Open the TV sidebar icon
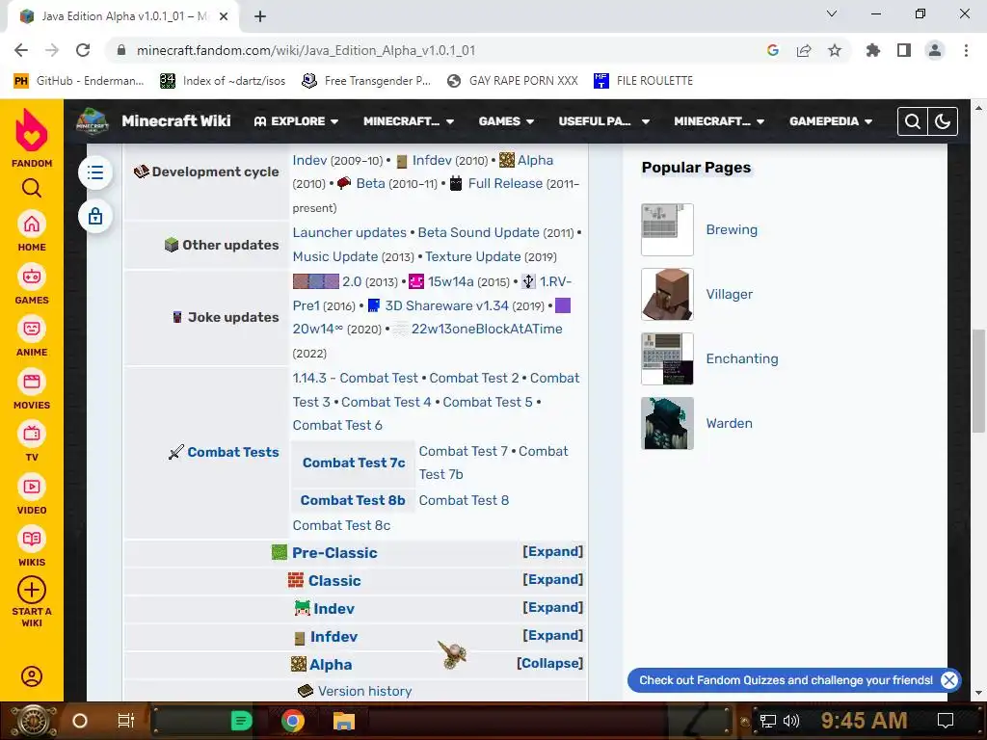Screen dimensions: 987x740 pyautogui.click(x=32, y=435)
